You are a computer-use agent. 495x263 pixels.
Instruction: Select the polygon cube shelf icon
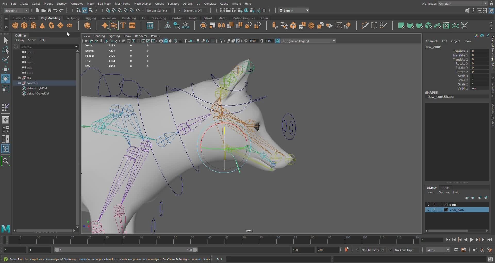24,25
